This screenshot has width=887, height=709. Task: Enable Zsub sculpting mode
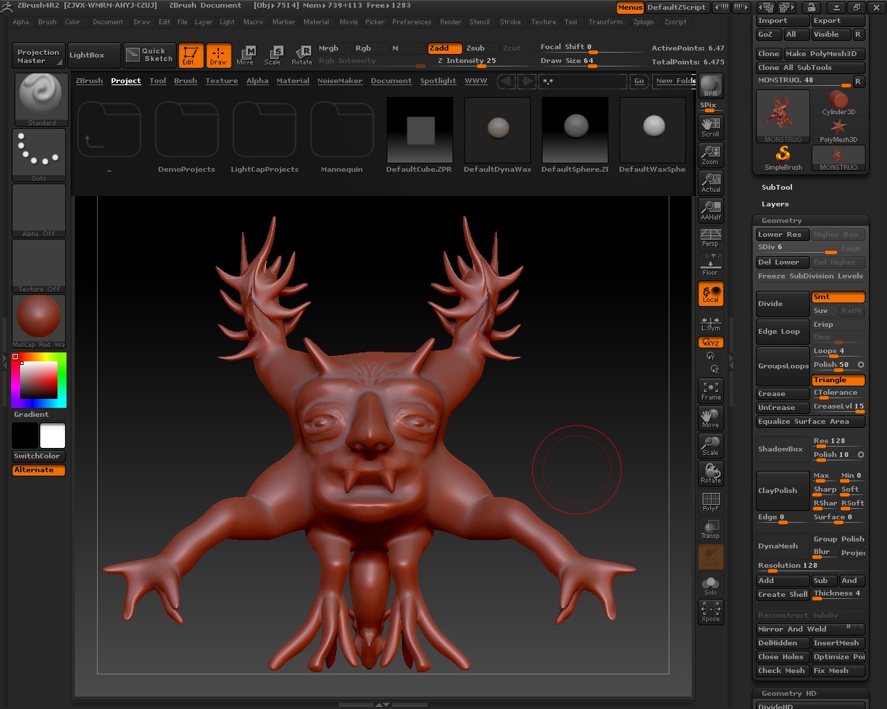(x=476, y=48)
